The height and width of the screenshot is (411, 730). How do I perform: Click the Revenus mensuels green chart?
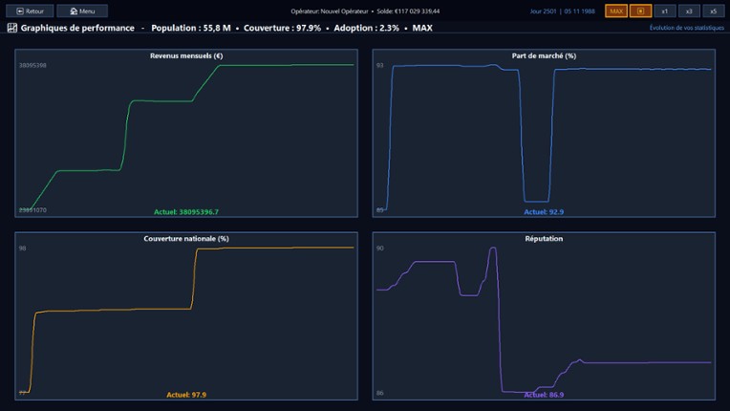pyautogui.click(x=186, y=134)
